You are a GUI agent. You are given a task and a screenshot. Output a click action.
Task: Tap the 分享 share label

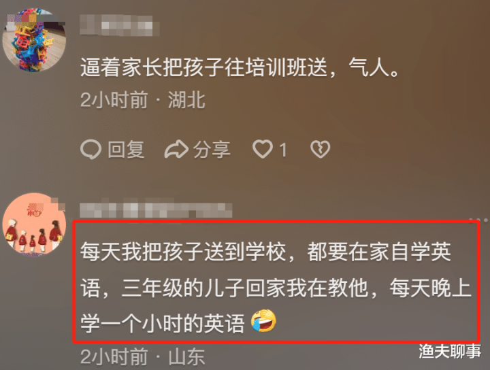click(x=212, y=149)
